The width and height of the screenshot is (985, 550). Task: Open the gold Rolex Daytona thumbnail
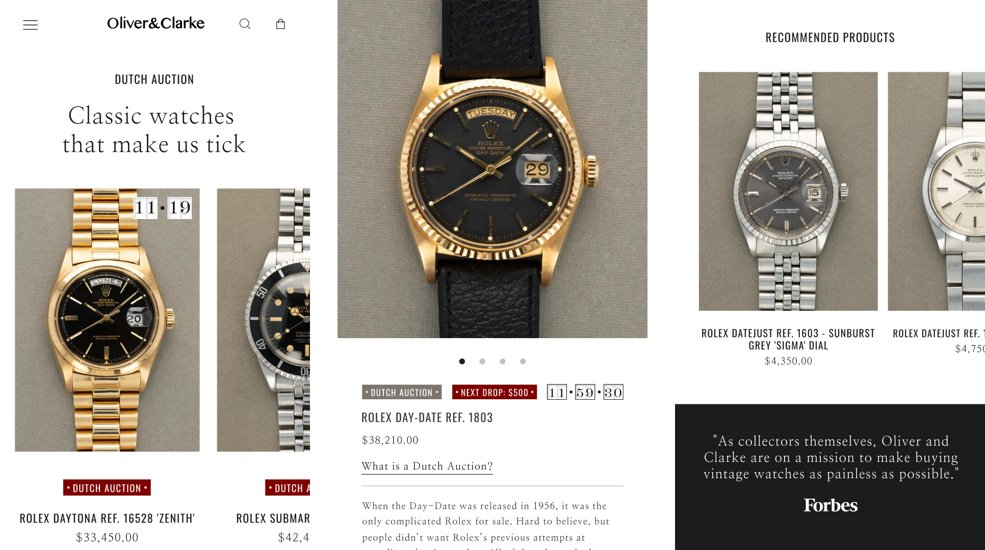[x=107, y=320]
